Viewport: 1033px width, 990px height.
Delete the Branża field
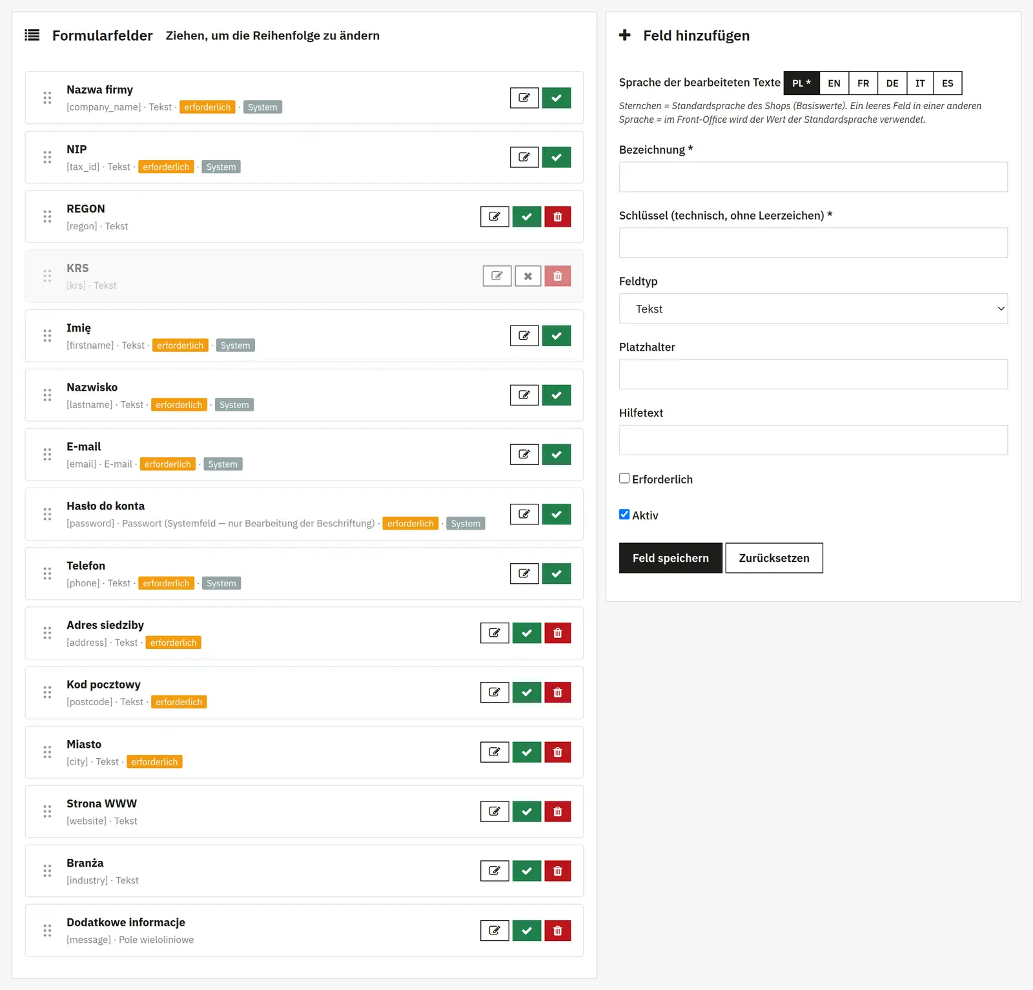pos(558,871)
